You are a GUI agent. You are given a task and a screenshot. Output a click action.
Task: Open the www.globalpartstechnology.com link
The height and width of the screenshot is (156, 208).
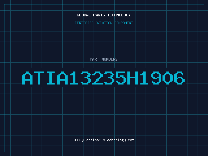(104, 140)
